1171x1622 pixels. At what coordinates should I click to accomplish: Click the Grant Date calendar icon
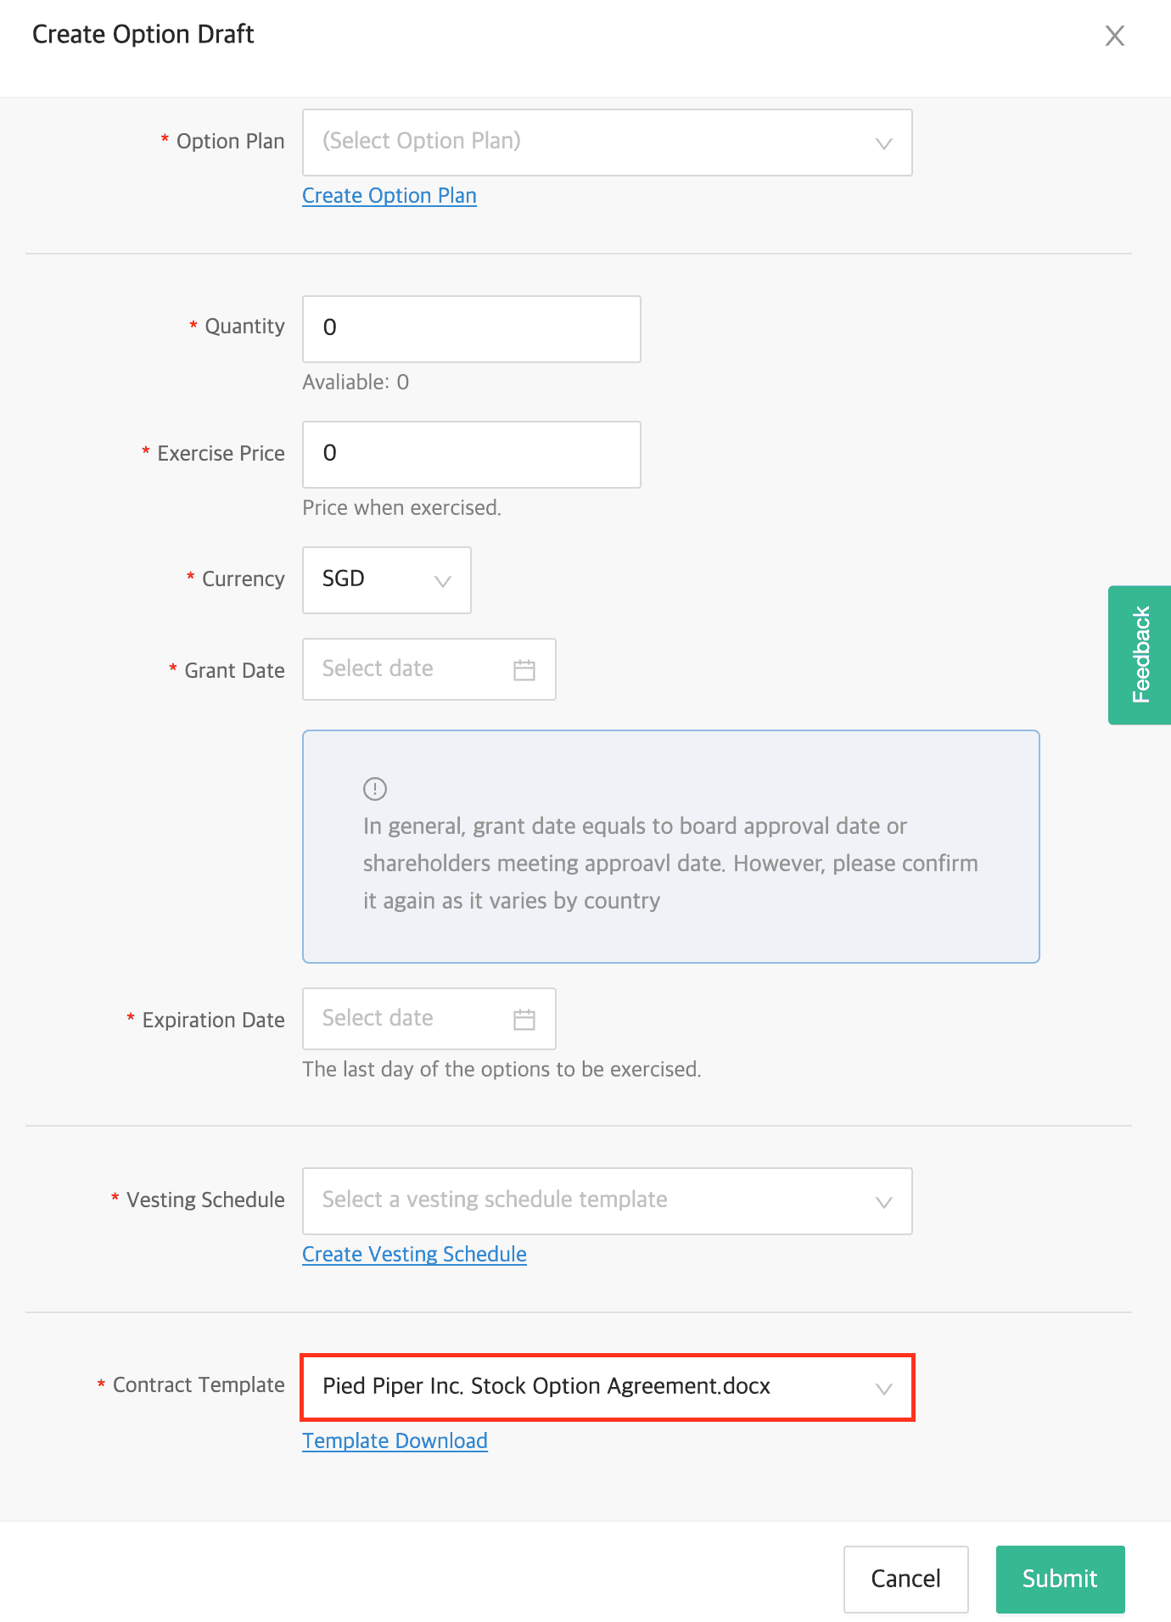coord(524,670)
